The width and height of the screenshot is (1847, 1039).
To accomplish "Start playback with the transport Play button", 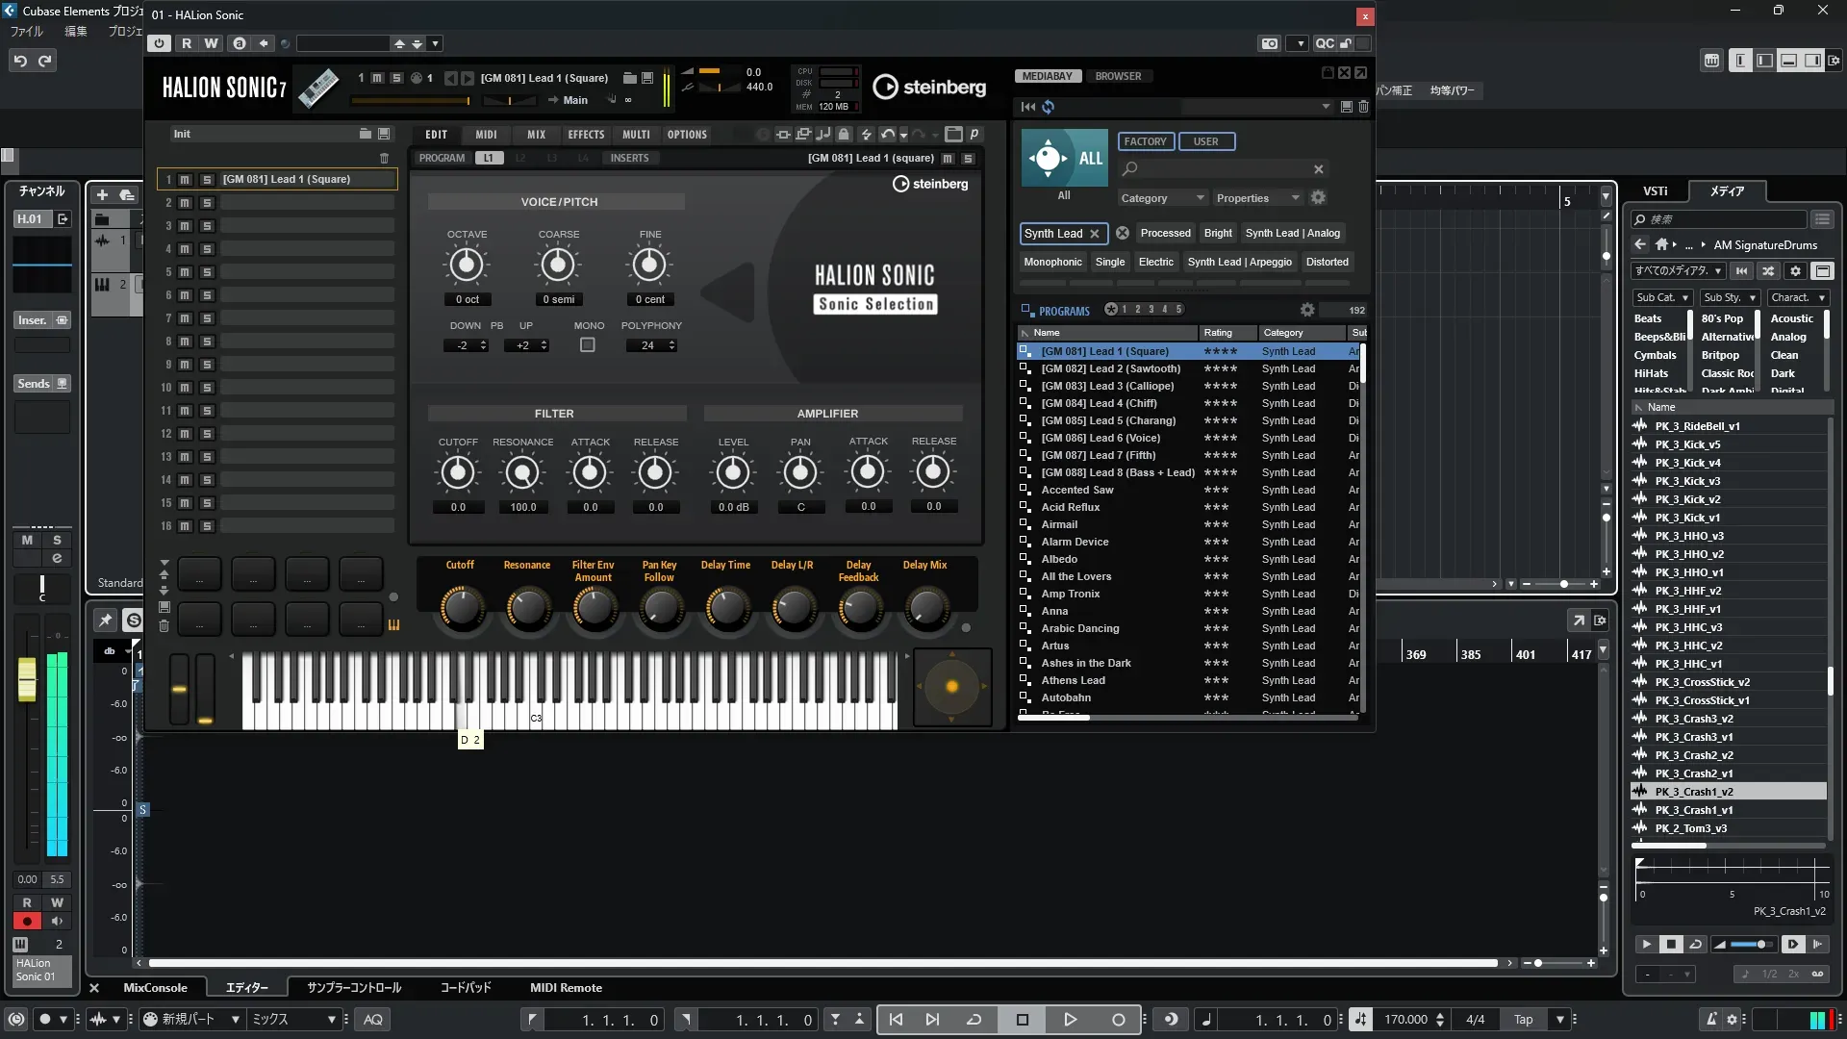I will tap(1070, 1020).
